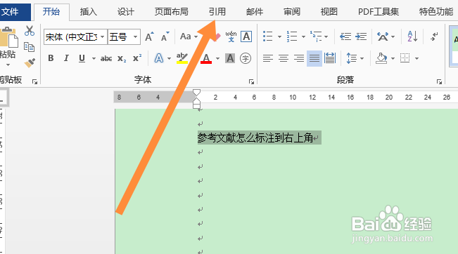
Task: Expand the paste options arrow
Action: tap(8, 65)
